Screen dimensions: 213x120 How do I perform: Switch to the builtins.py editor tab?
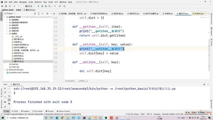tap(199, 13)
